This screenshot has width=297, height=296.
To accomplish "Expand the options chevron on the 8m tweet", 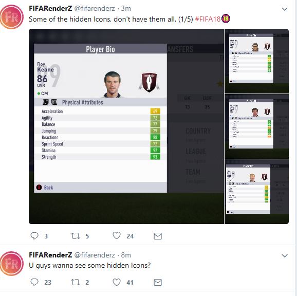I will [x=285, y=256].
